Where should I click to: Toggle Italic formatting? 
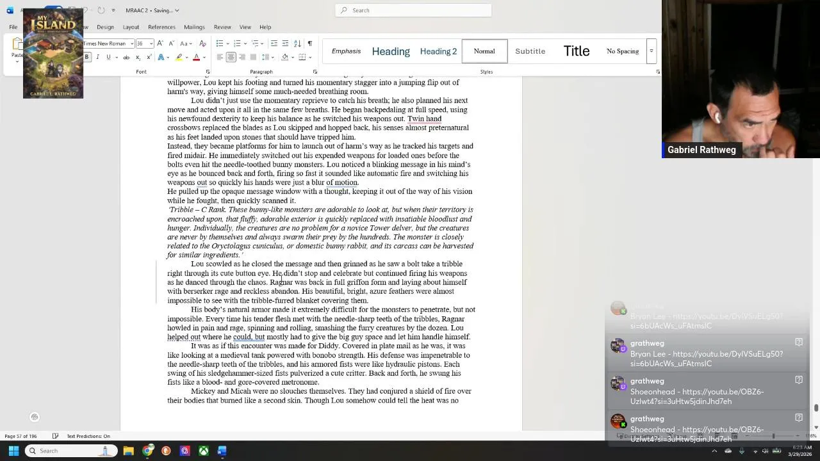point(97,57)
